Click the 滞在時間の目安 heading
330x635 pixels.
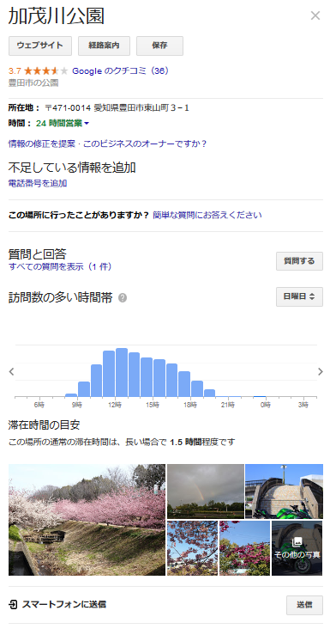(x=44, y=424)
